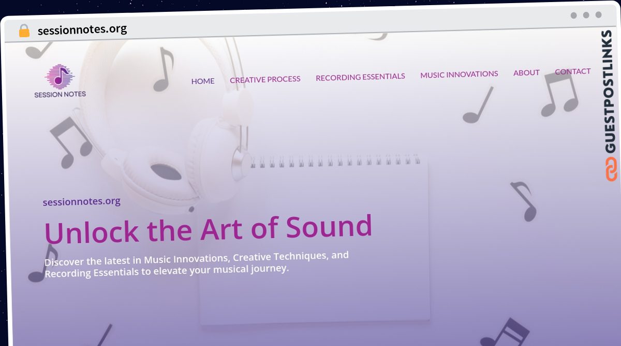
Task: Click the orange padlock icon in address bar
Action: coord(24,31)
